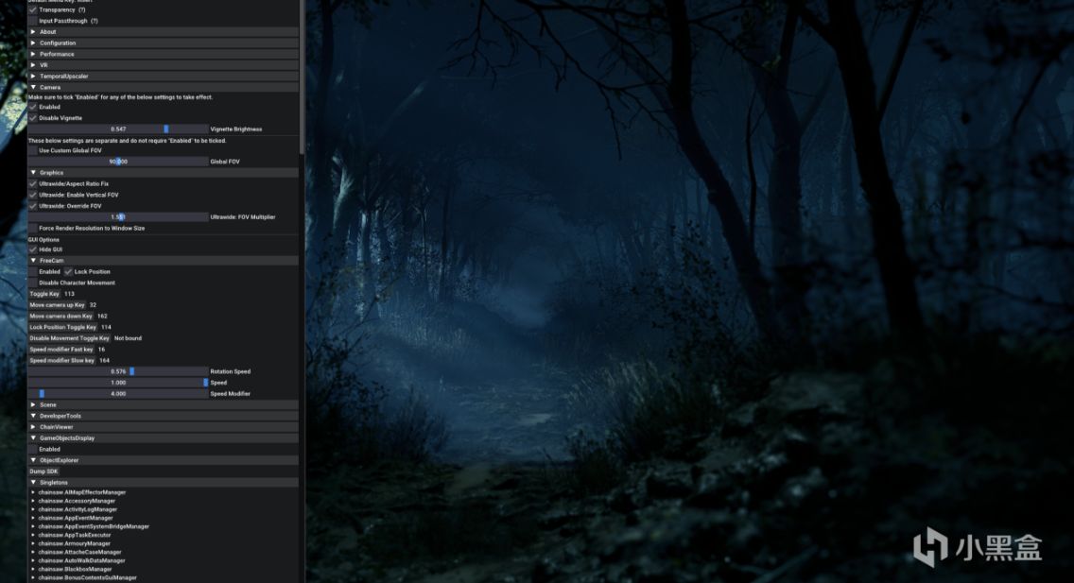This screenshot has width=1074, height=583.
Task: Expand the Performance section
Action: pyautogui.click(x=163, y=54)
